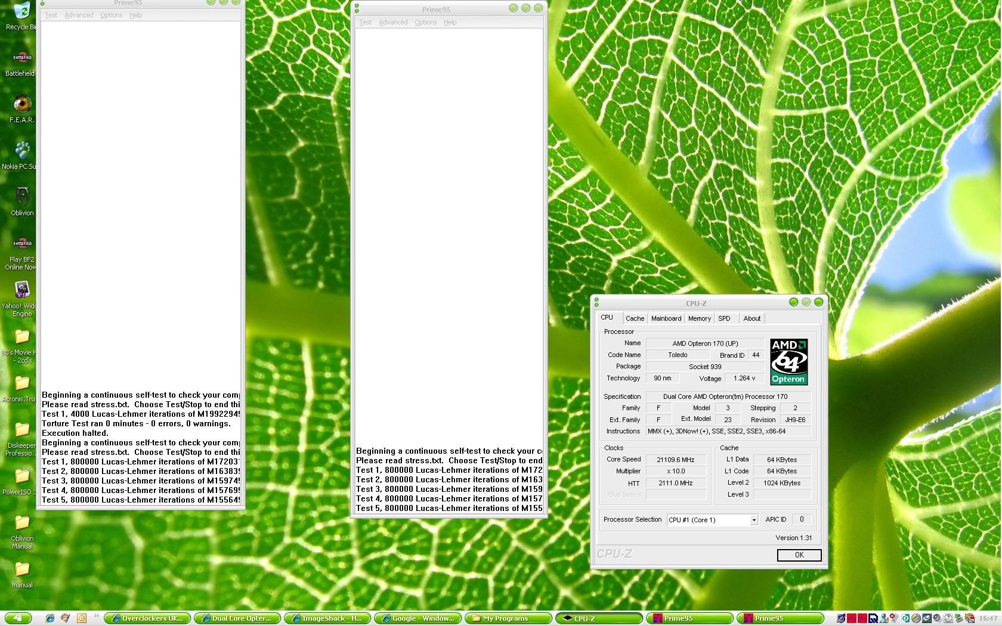Click the Core Speed value 21109.6 MHz
This screenshot has width=1002, height=626.
[676, 460]
